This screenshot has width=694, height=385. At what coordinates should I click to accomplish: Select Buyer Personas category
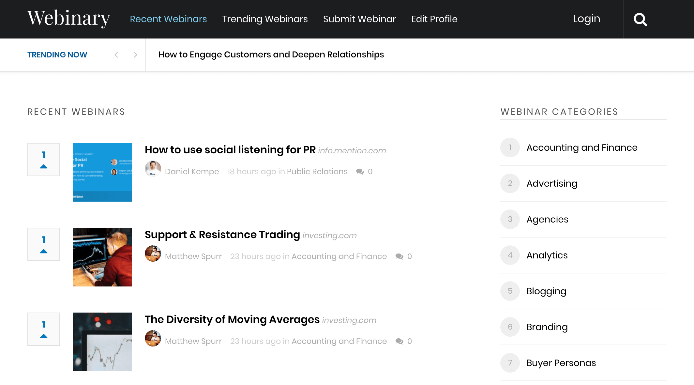[561, 363]
